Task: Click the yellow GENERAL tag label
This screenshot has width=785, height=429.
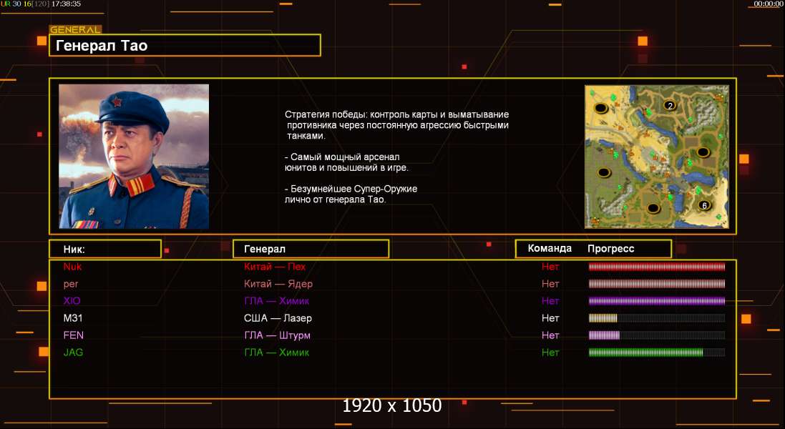Action: [76, 29]
